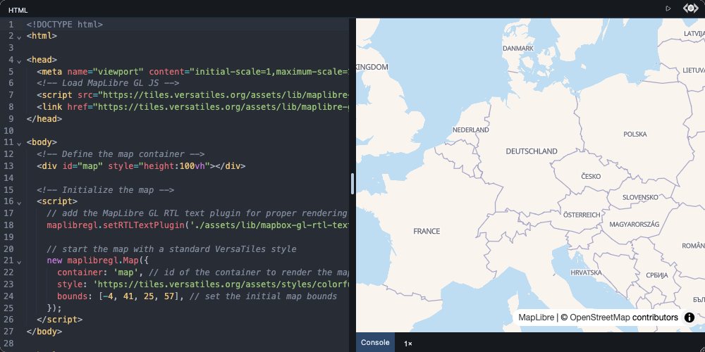Open the MapLibre attribution link

click(536, 318)
